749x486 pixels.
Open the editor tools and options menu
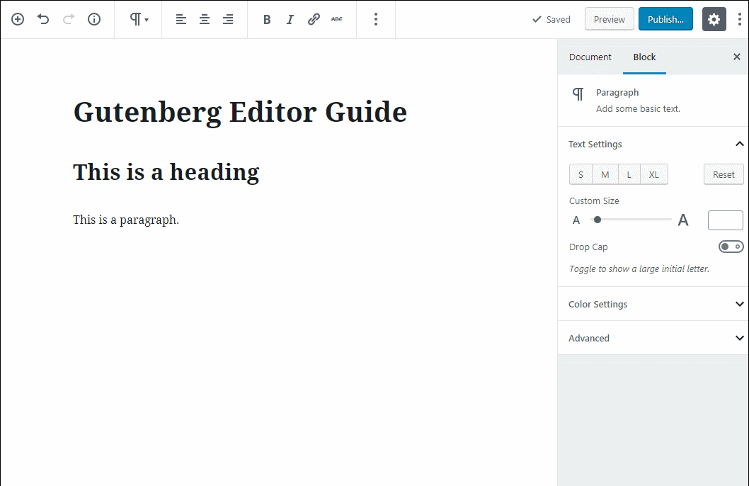point(740,19)
